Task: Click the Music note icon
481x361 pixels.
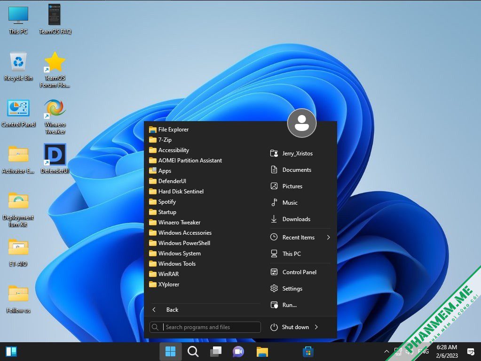Action: coord(274,202)
